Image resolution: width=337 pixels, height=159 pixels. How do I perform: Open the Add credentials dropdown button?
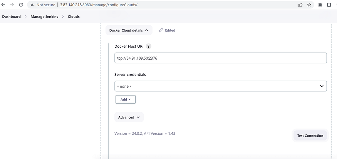tap(126, 99)
